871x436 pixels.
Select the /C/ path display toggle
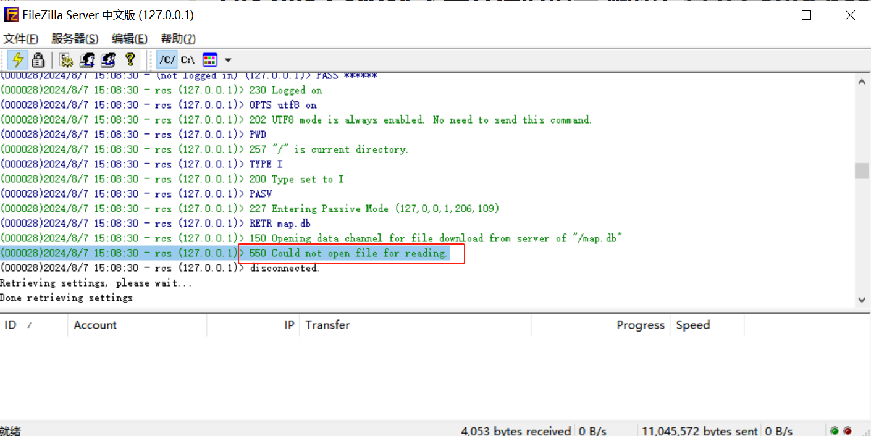click(167, 60)
